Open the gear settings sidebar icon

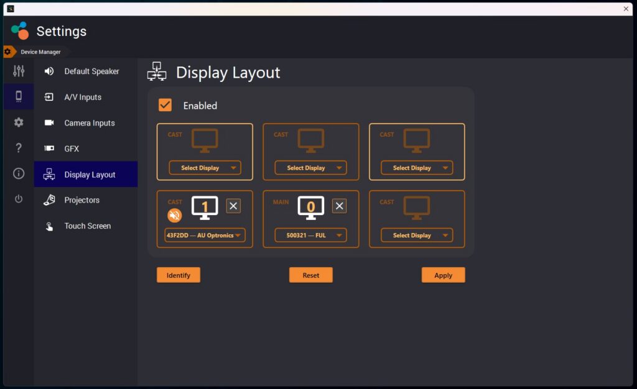click(19, 122)
